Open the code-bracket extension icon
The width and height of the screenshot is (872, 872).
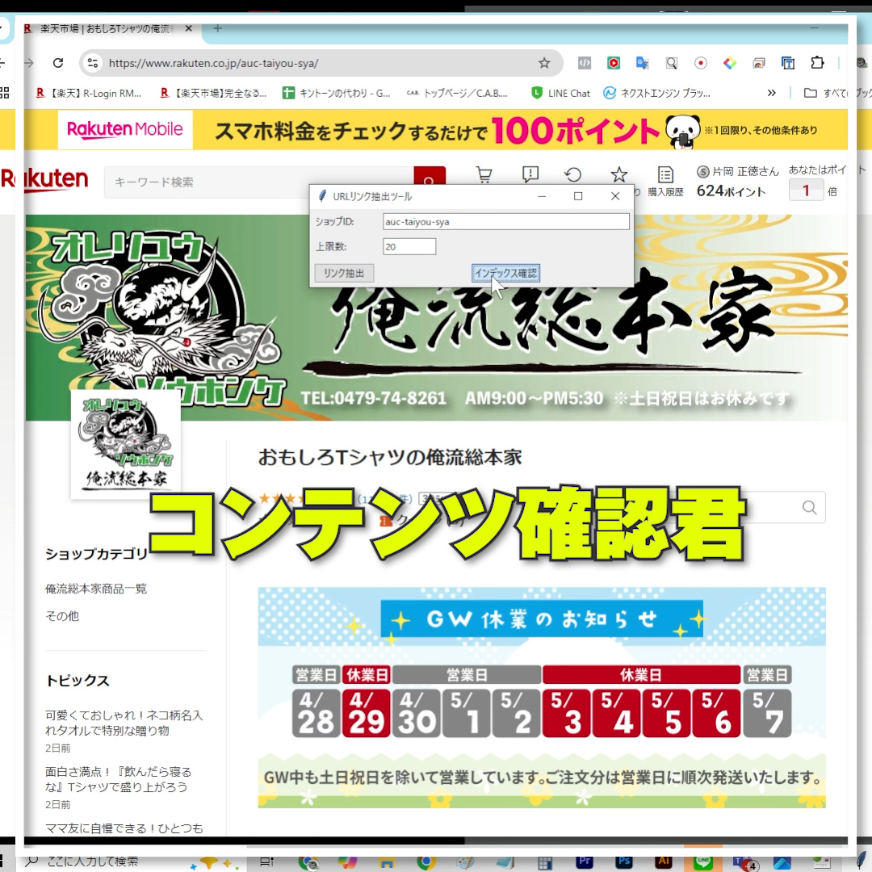pos(584,63)
